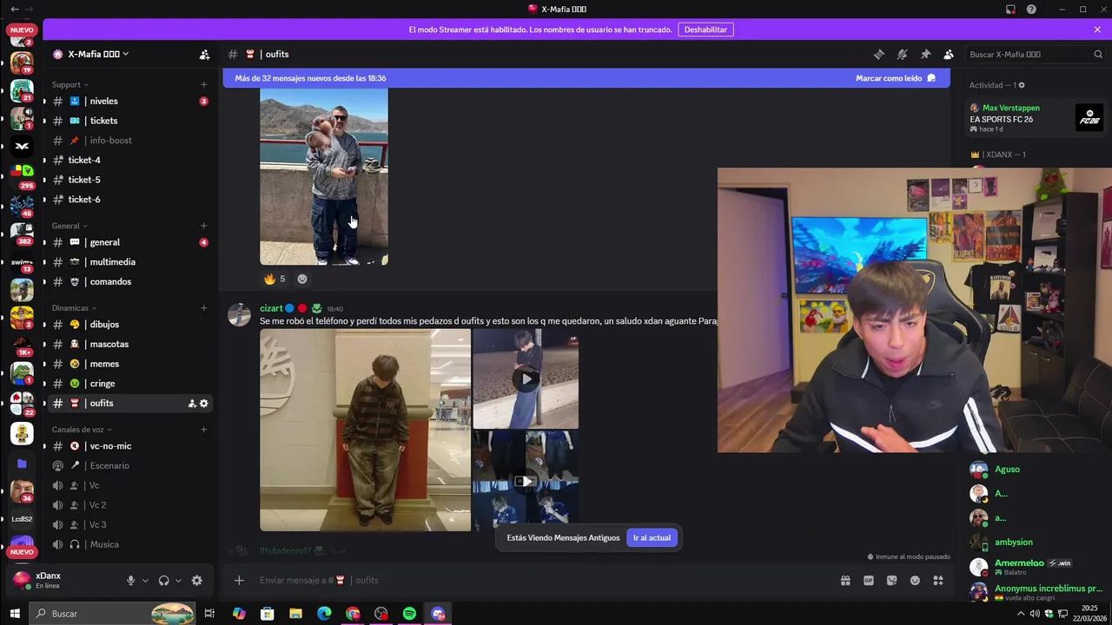Select the multimedia channel
This screenshot has height=625, width=1112.
click(x=130, y=262)
